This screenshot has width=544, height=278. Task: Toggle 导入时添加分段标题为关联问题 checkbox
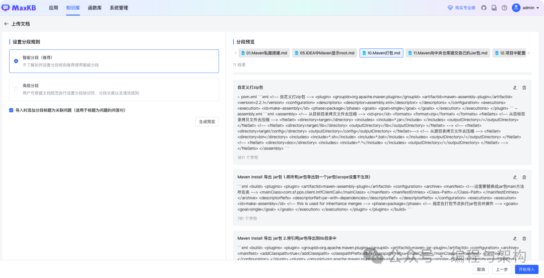pyautogui.click(x=12, y=110)
